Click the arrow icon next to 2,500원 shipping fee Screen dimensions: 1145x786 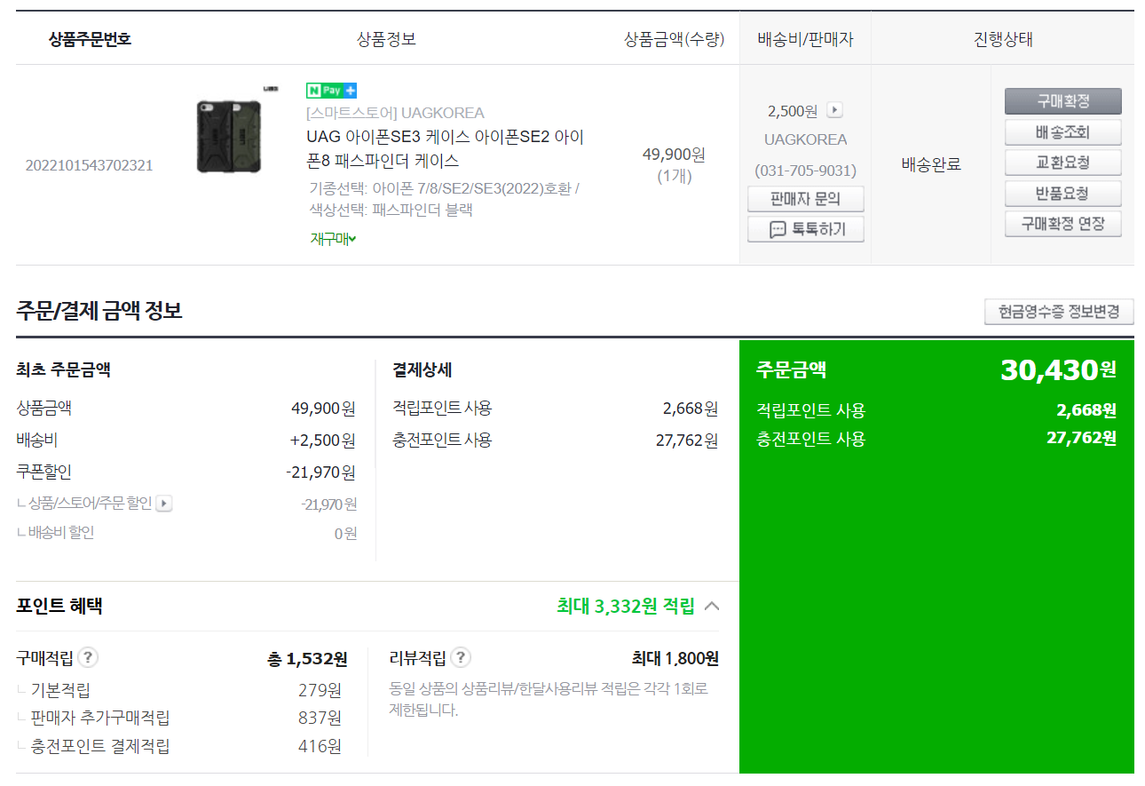[834, 110]
